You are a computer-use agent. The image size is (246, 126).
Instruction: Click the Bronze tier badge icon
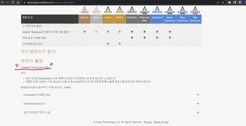[x=85, y=10]
